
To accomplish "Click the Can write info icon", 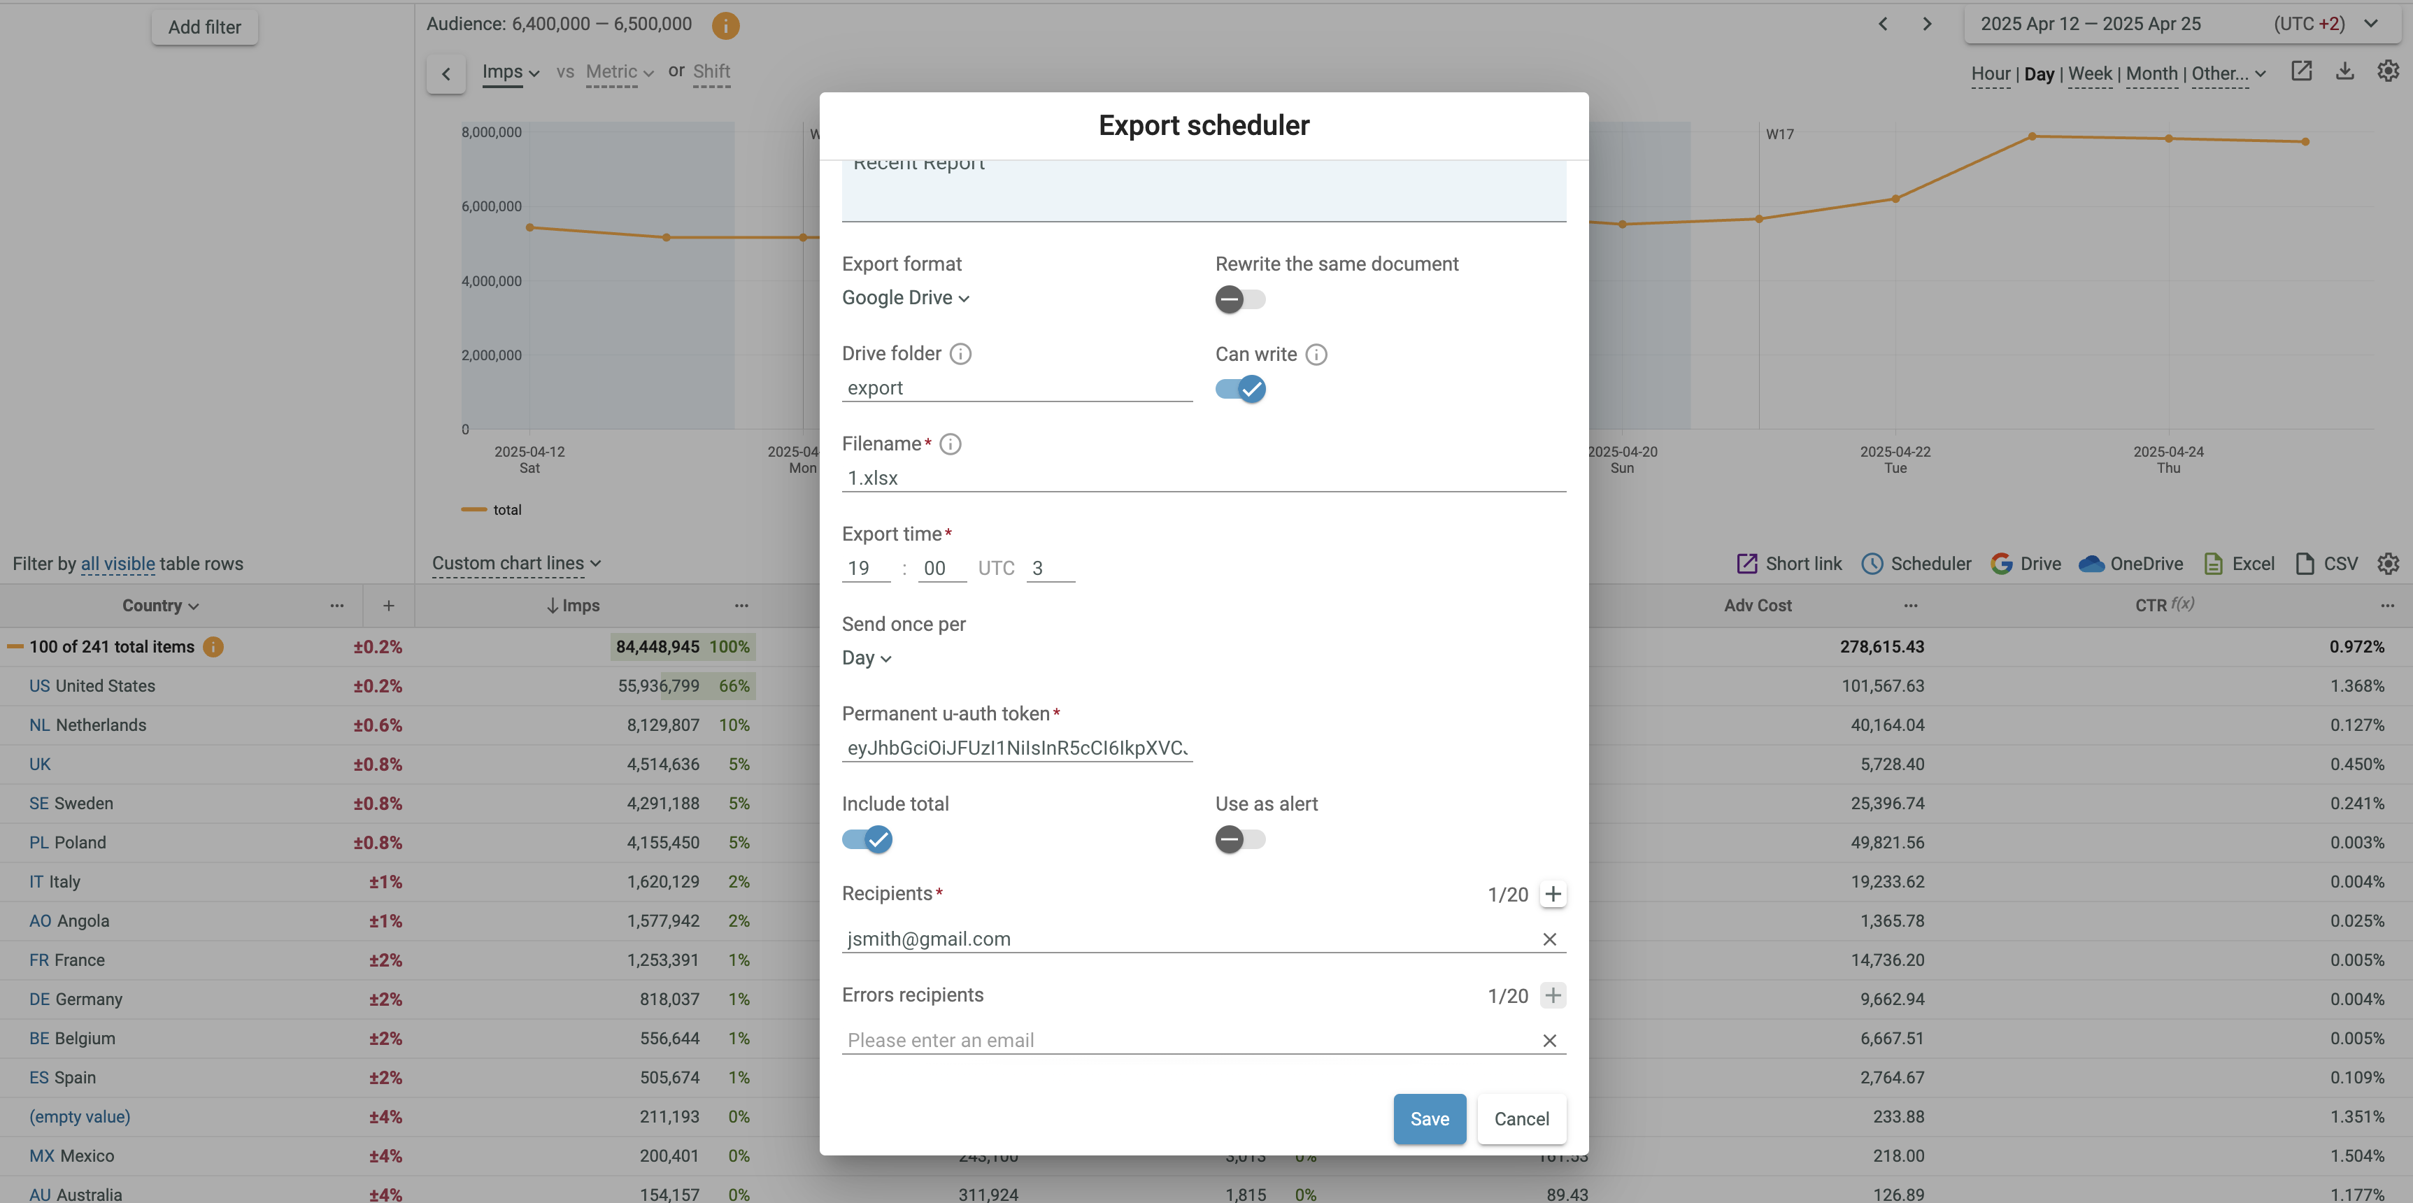I will (x=1316, y=354).
